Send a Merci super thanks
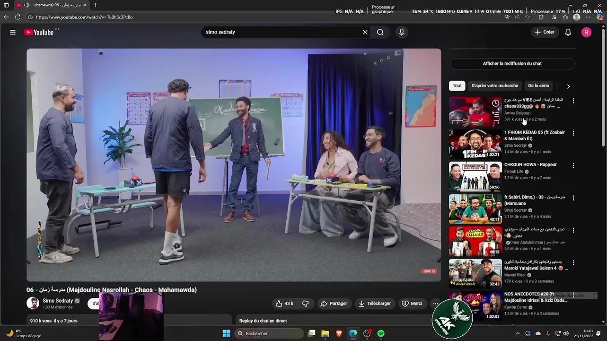Screen dimensions: 607x341 click(x=412, y=304)
